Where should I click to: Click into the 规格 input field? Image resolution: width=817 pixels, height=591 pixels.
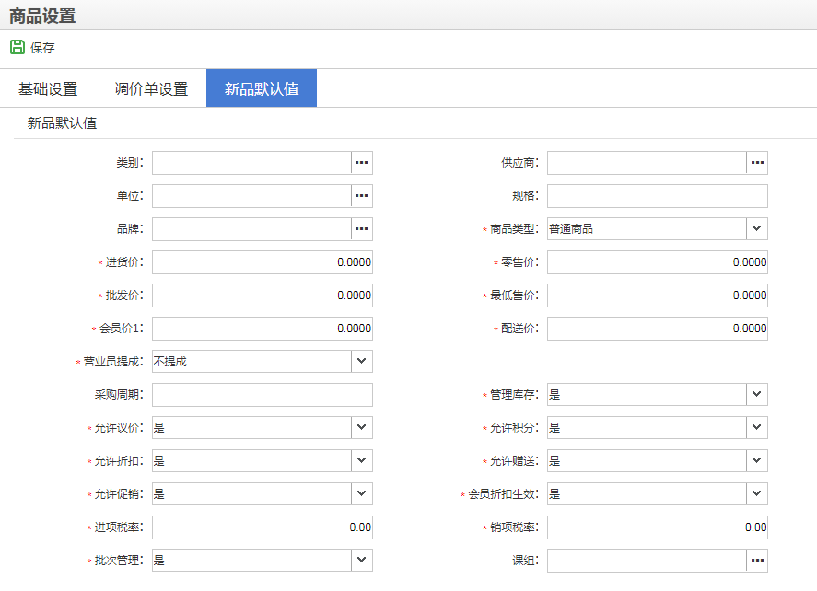(x=657, y=196)
